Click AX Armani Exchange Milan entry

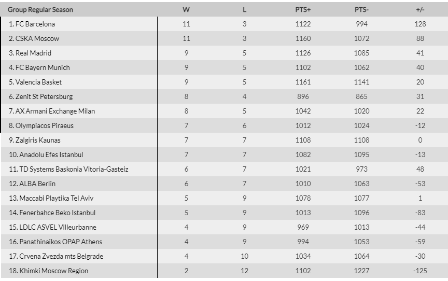click(55, 111)
